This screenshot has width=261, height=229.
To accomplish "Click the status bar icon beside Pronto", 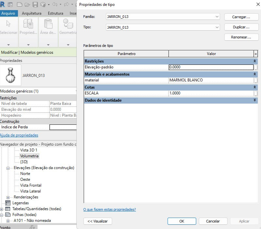I will tap(32, 227).
